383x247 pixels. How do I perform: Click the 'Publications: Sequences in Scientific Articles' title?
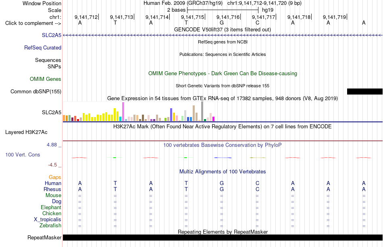223,54
